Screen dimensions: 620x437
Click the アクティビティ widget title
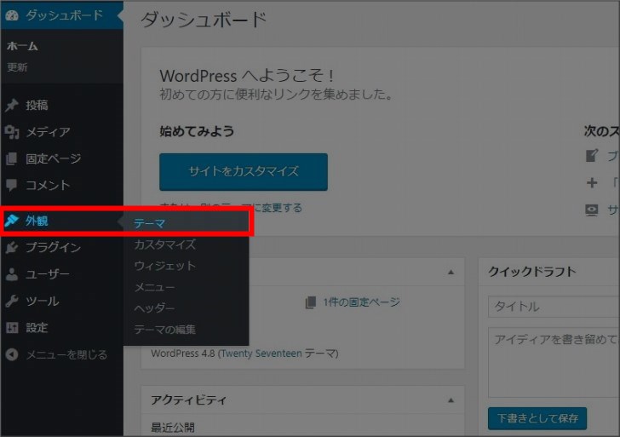(188, 400)
